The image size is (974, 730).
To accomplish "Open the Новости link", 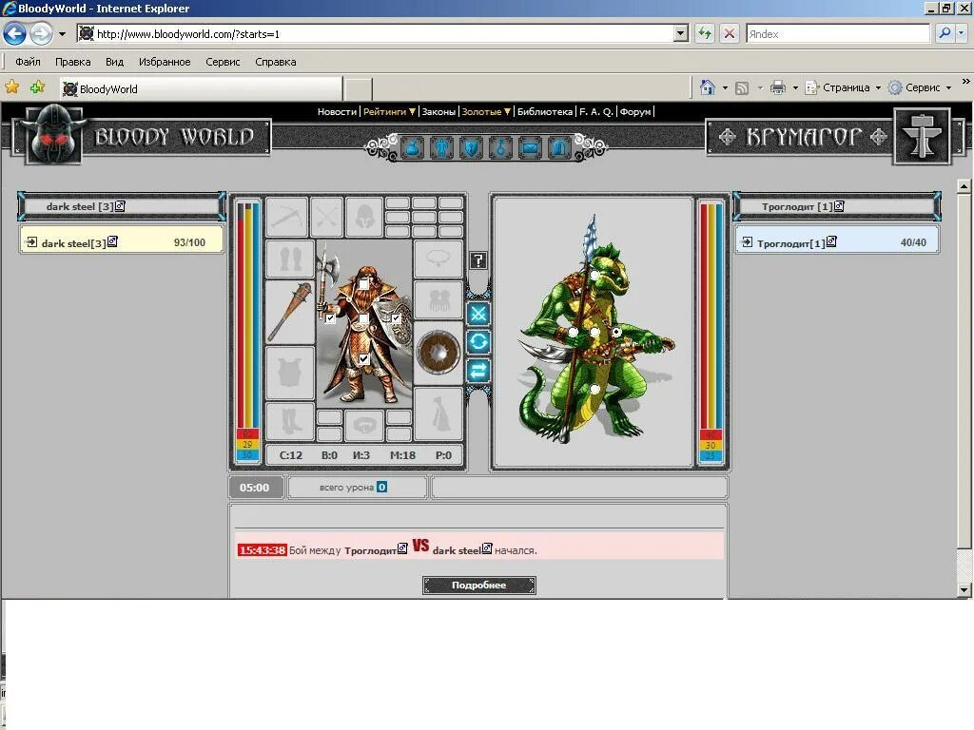I will pos(337,112).
